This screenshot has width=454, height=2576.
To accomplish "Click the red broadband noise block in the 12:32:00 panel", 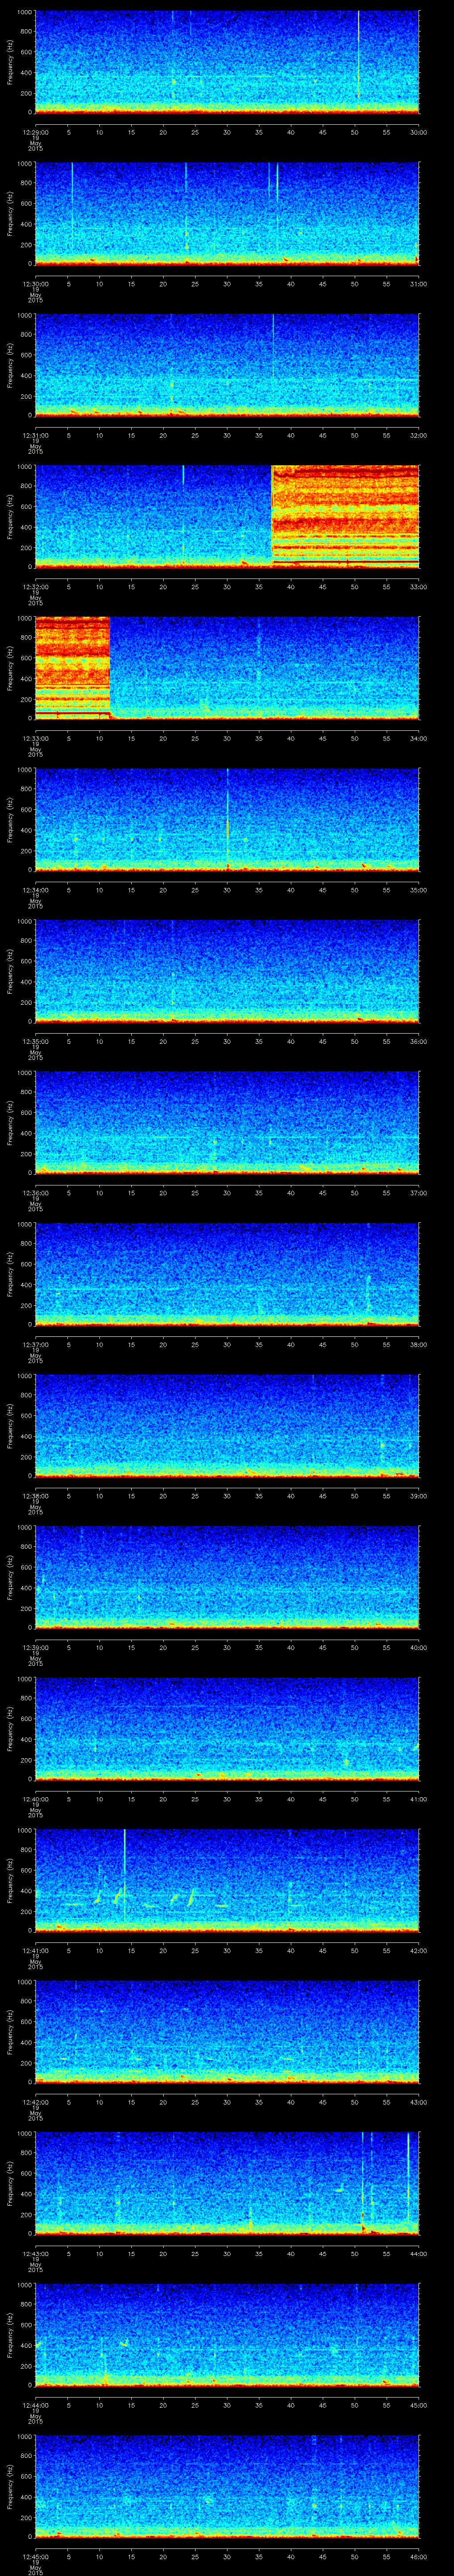I will click(345, 517).
